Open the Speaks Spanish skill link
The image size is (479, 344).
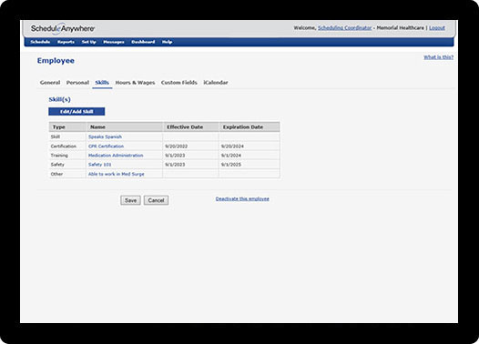click(105, 137)
